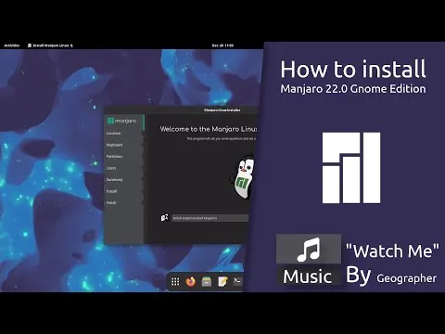Click the "Manjaro 22.0 Gnome Edition" subtitle
The height and width of the screenshot is (334, 445).
[x=353, y=89]
